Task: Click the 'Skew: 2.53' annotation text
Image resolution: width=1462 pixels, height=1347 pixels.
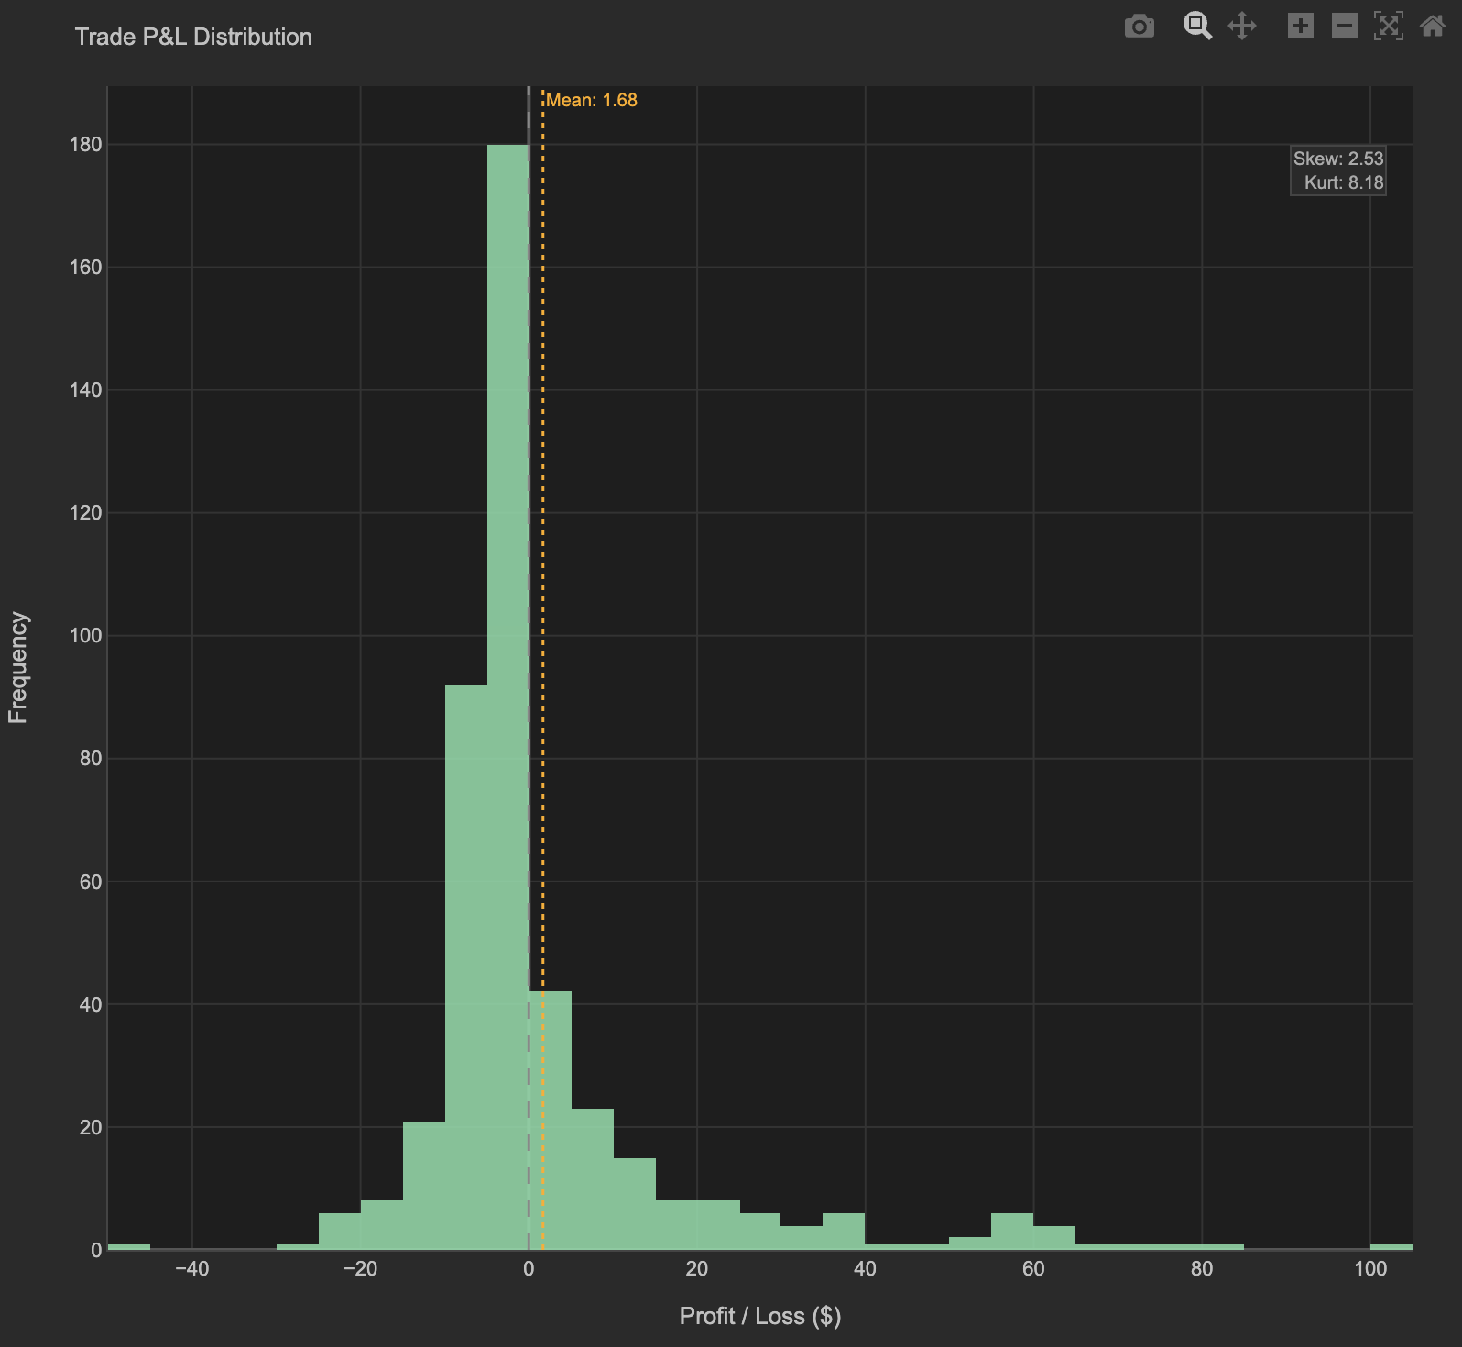Action: tap(1338, 159)
